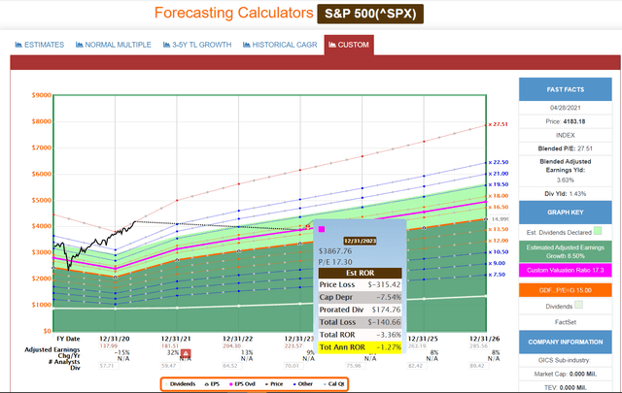The image size is (622, 393).
Task: Click the magenta Custom Valuation Ratio 17.3 key
Action: [566, 270]
